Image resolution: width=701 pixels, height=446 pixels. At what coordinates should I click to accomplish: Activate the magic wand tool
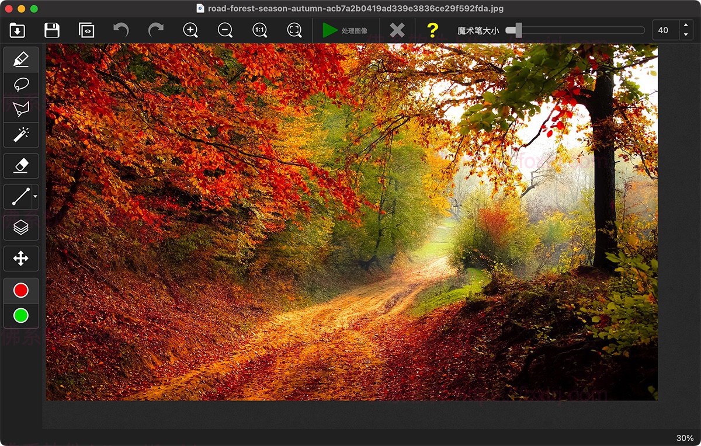point(21,135)
